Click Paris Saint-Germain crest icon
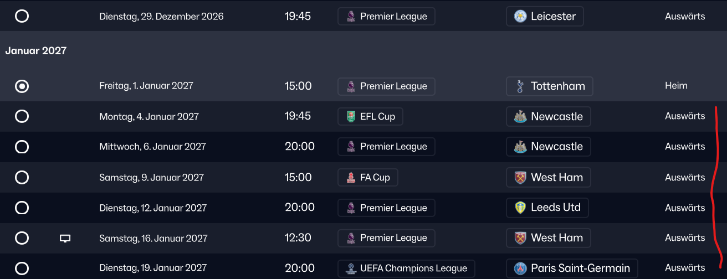Viewport: 727px width, 279px height. [520, 268]
